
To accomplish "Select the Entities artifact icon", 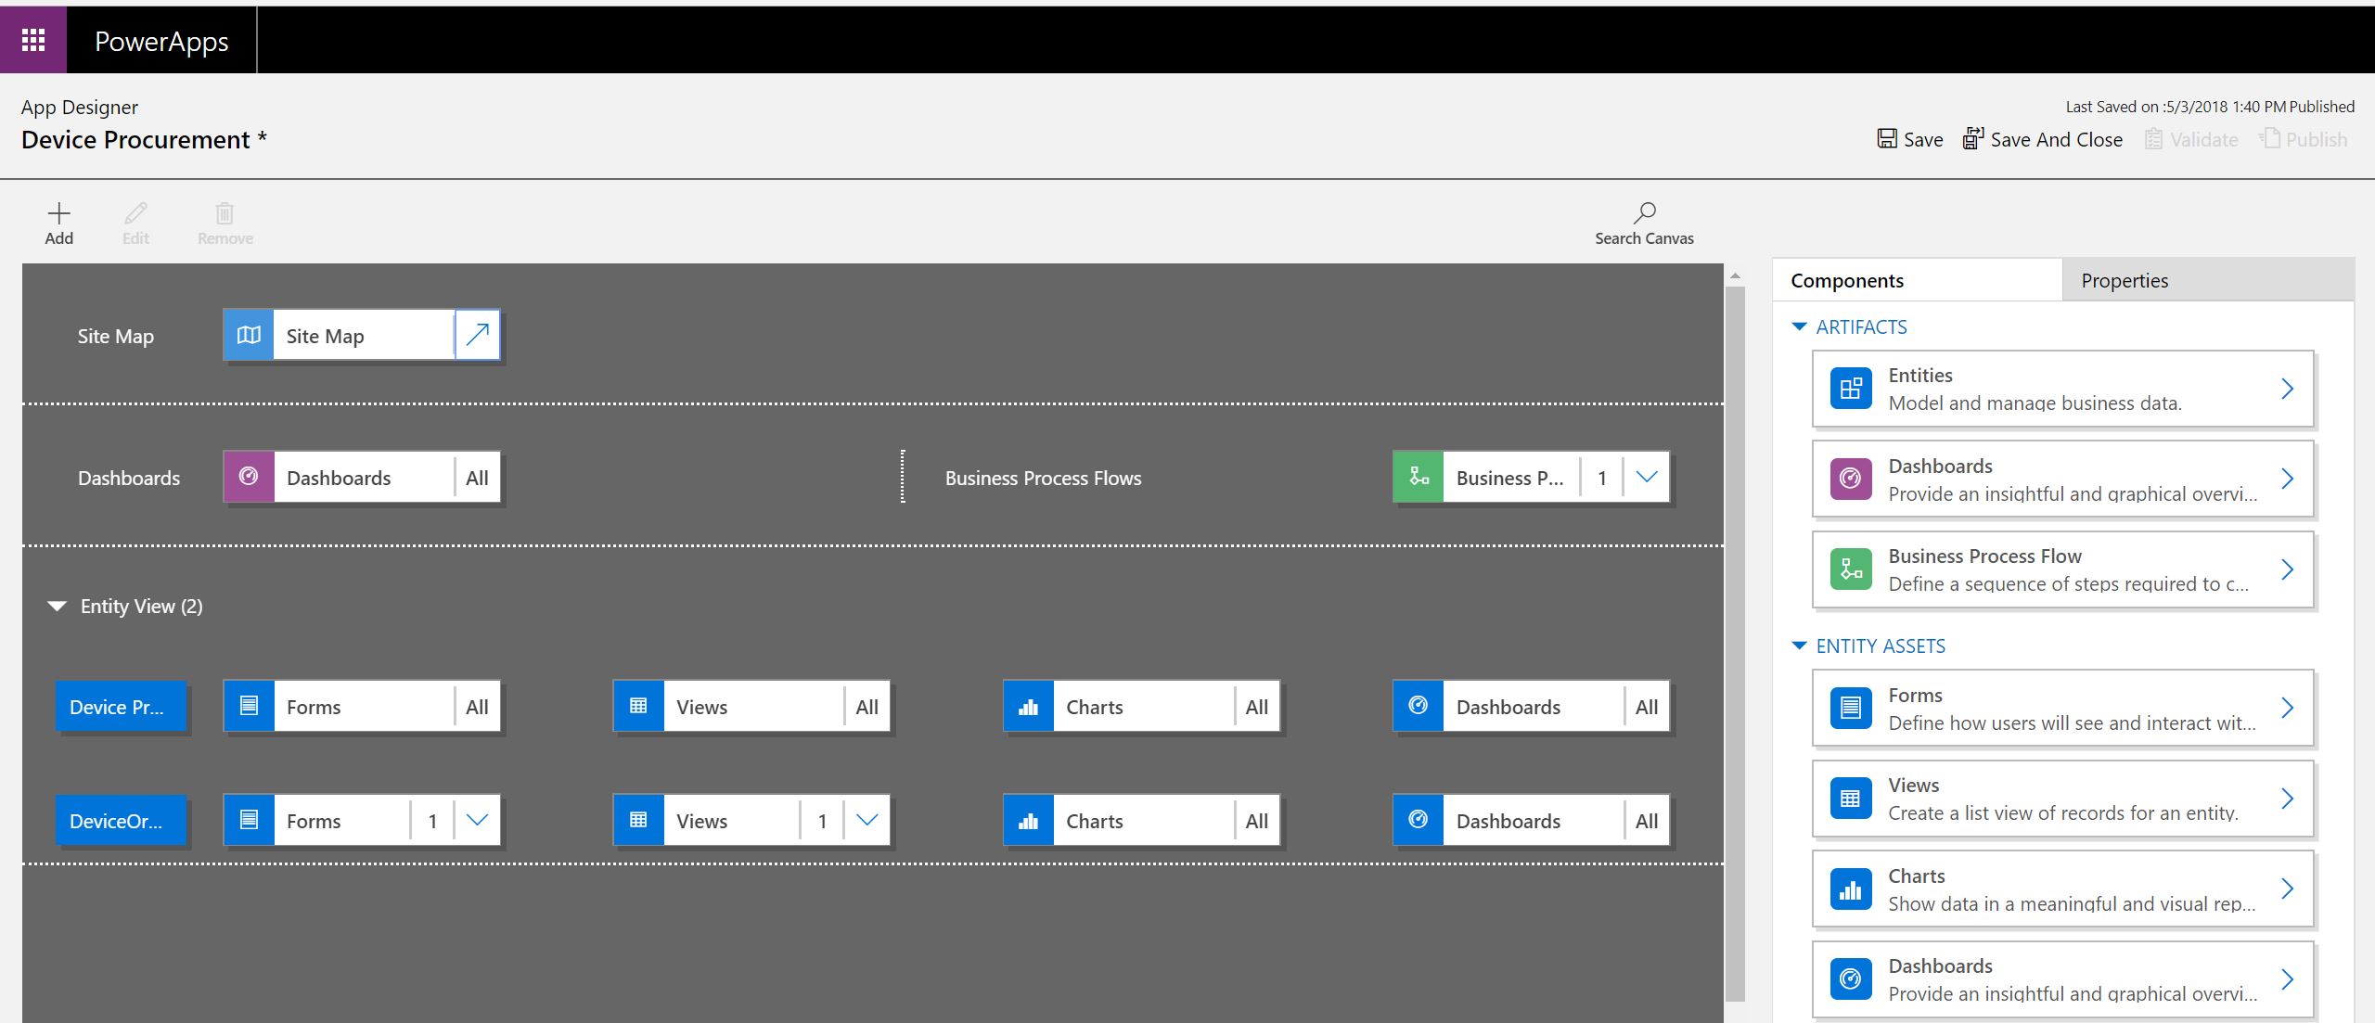I will 1851,388.
